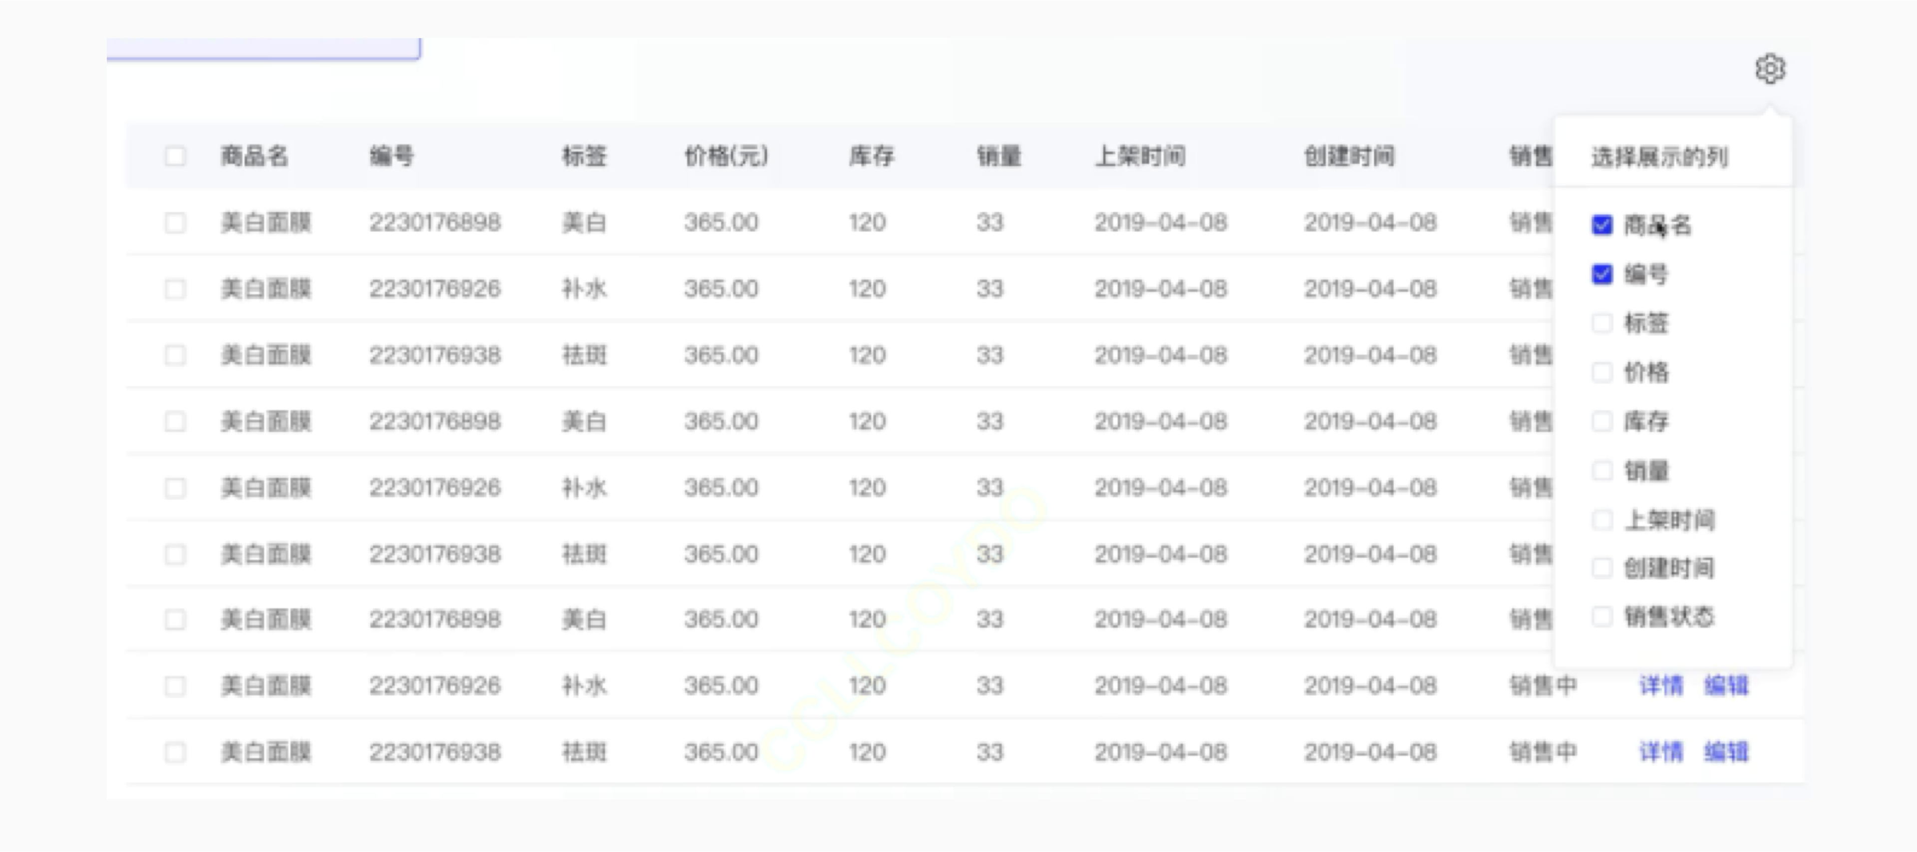Image resolution: width=1917 pixels, height=852 pixels.
Task: Check the last table row checkbox
Action: coord(176,752)
